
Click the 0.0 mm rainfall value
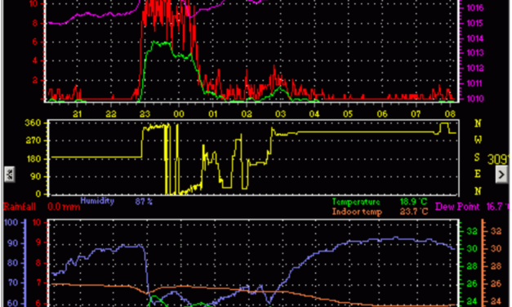click(64, 207)
